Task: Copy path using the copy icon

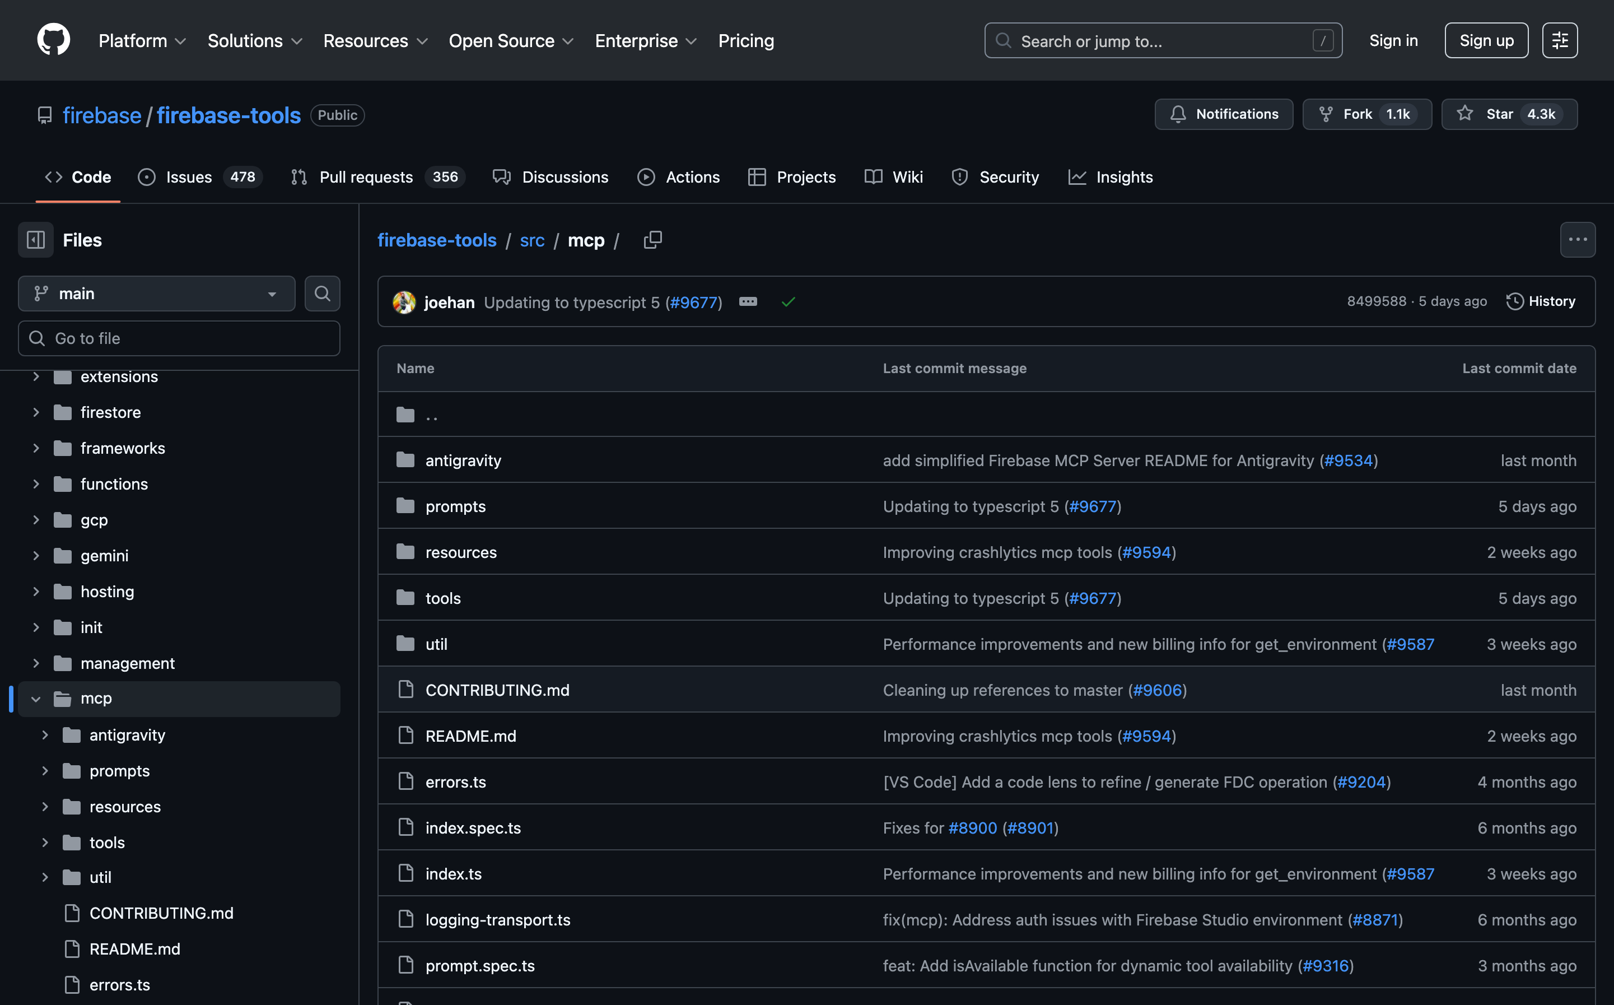Action: [652, 240]
